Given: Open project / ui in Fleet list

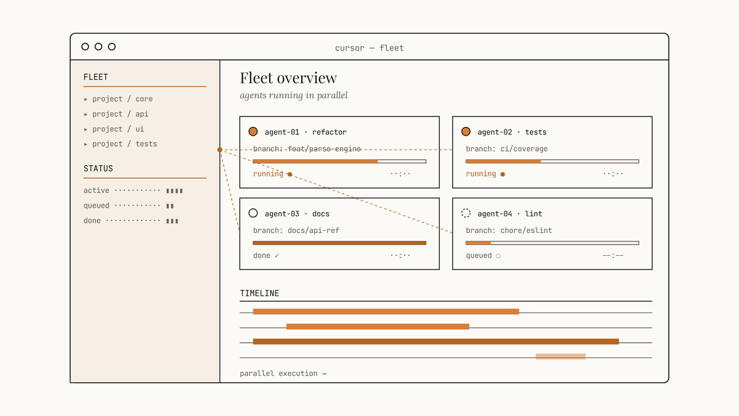Looking at the screenshot, I should coord(118,129).
